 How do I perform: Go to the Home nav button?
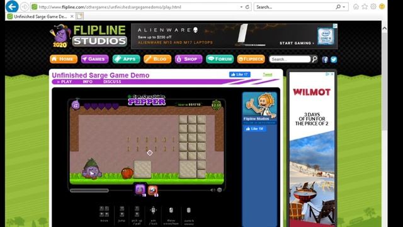64,59
